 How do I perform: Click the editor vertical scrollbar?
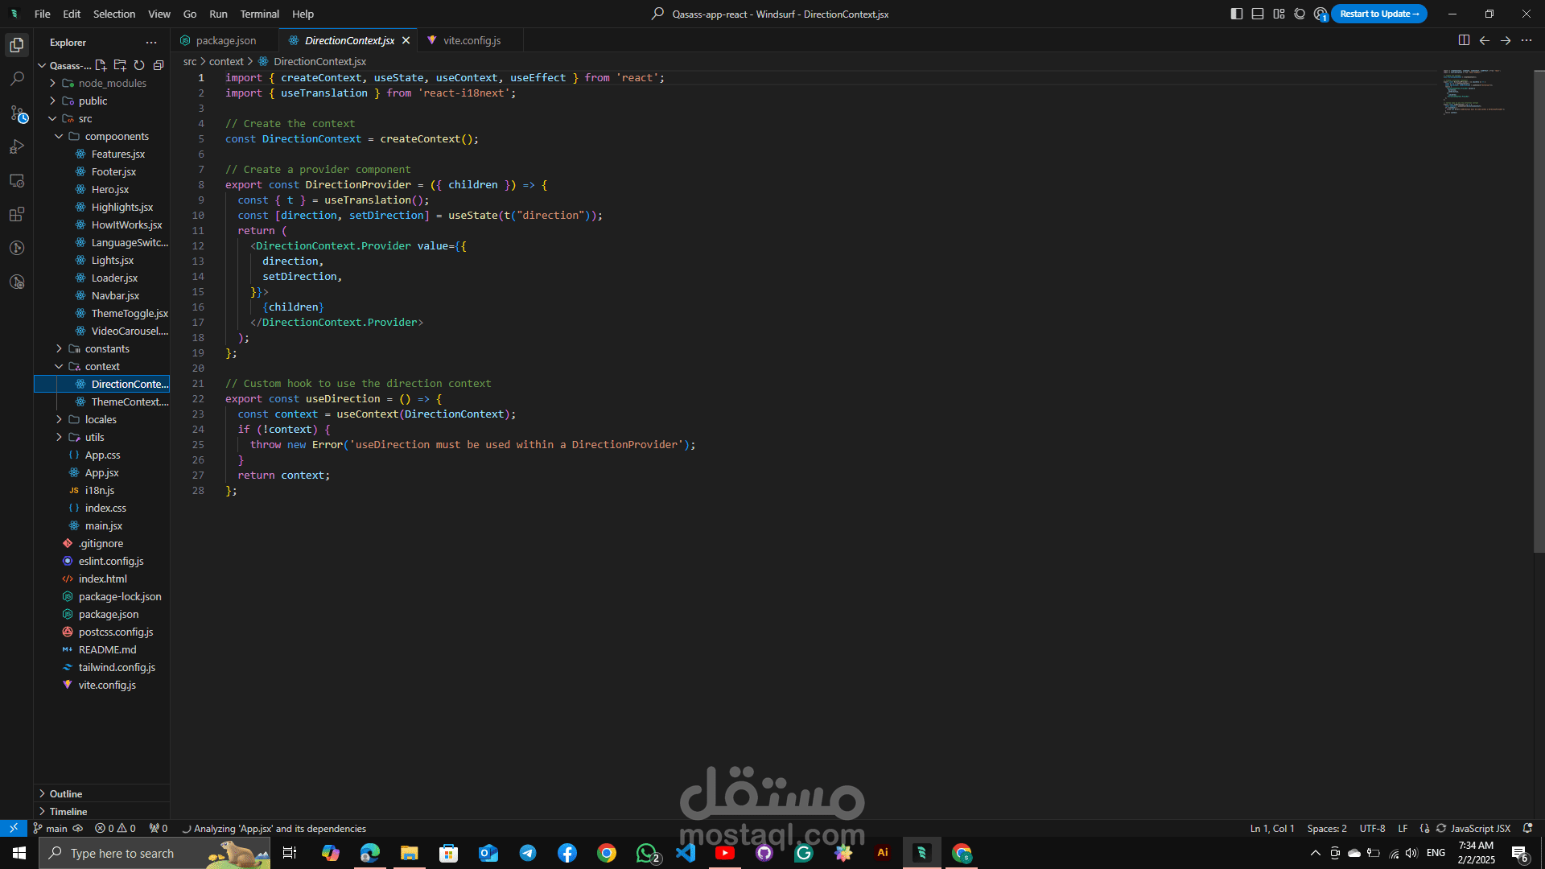[1539, 311]
